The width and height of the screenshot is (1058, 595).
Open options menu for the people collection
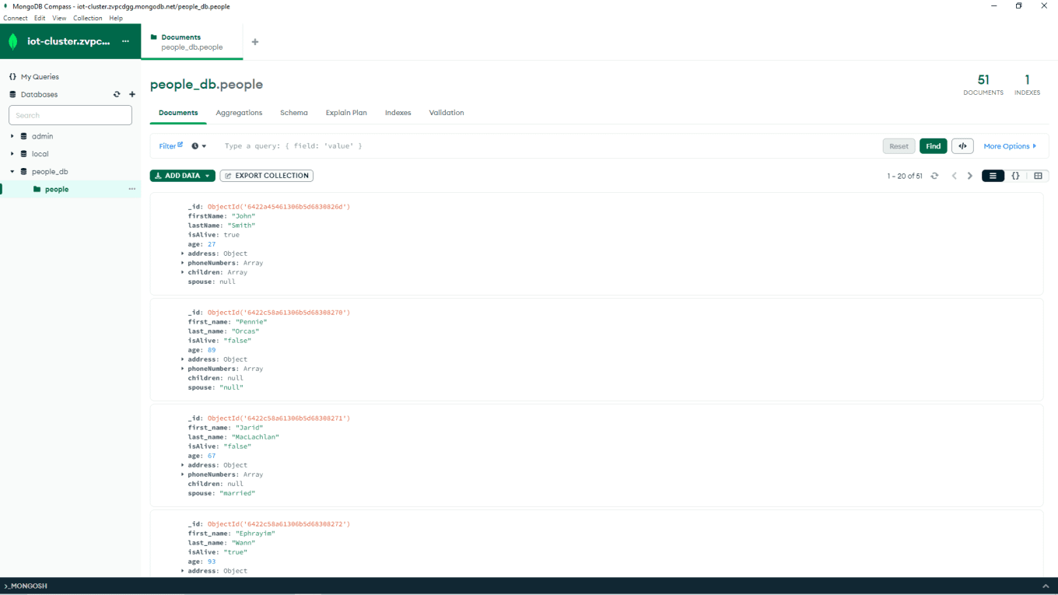[x=130, y=189]
